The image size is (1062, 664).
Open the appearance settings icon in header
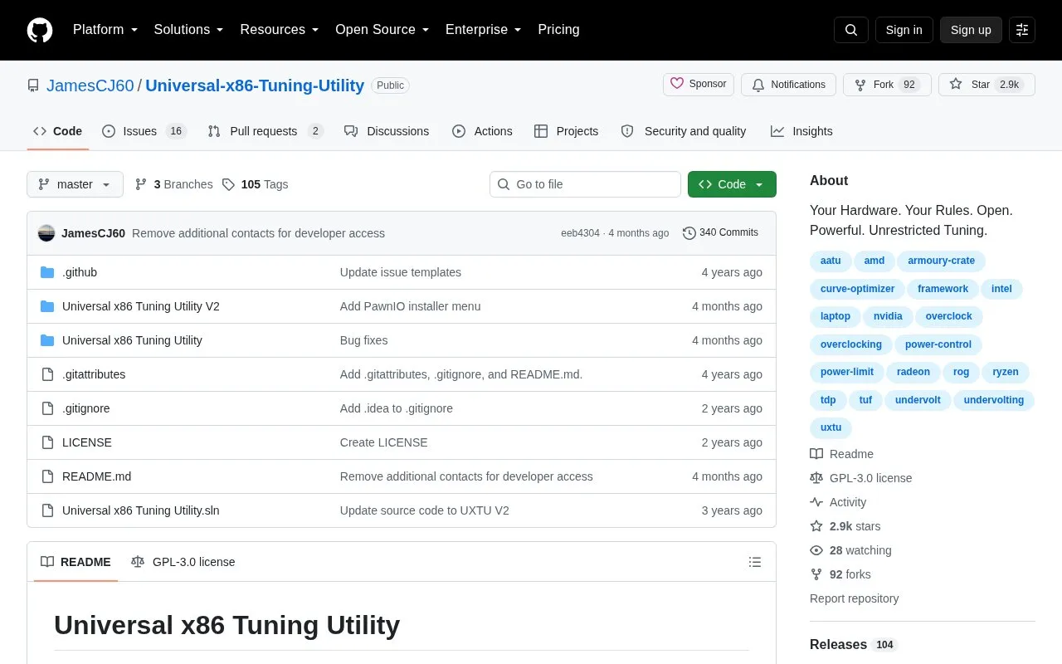1022,30
